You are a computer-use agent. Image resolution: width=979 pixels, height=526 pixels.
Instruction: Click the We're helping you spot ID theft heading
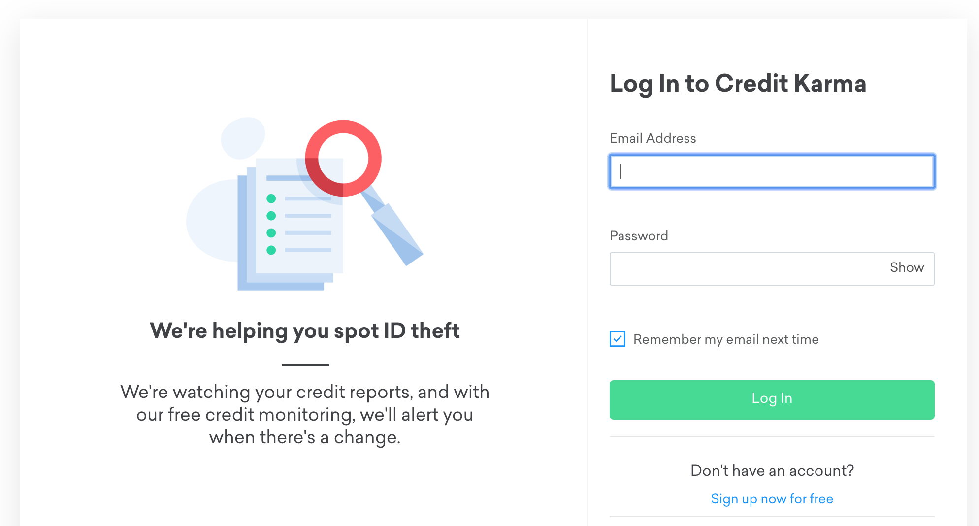(x=305, y=330)
